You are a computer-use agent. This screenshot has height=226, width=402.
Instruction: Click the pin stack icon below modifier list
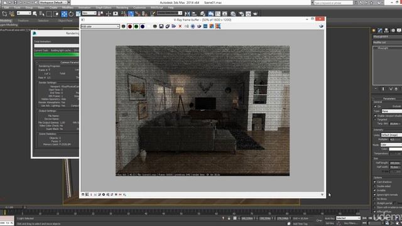pyautogui.click(x=376, y=89)
